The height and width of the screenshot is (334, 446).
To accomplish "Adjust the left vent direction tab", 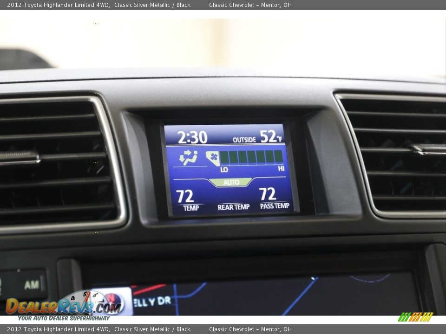I will point(20,158).
